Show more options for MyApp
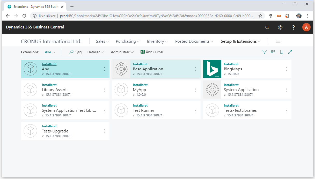This screenshot has width=315, height=179. click(196, 90)
